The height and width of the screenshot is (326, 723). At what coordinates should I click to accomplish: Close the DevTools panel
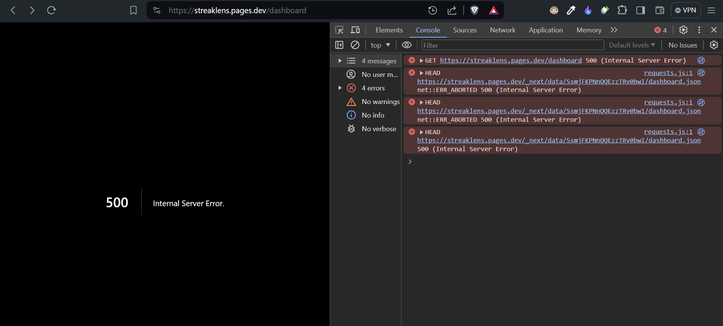click(714, 30)
